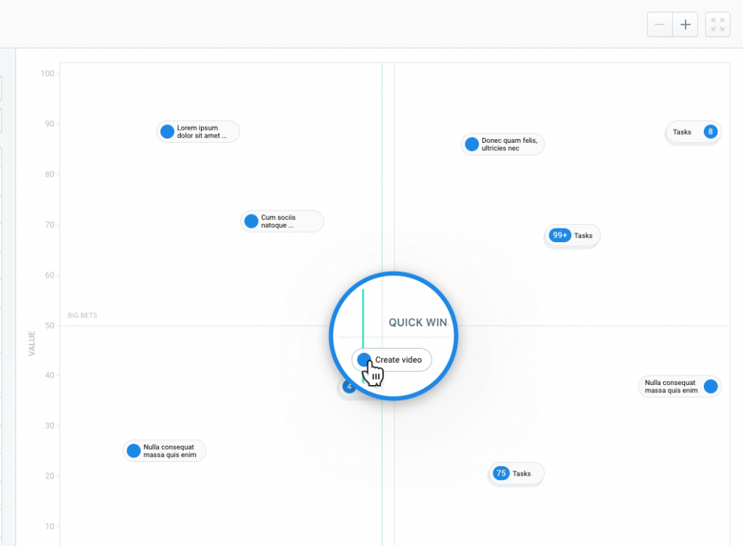Click the 75 badge on the lower Tasks cluster
This screenshot has width=743, height=546.
(x=501, y=473)
